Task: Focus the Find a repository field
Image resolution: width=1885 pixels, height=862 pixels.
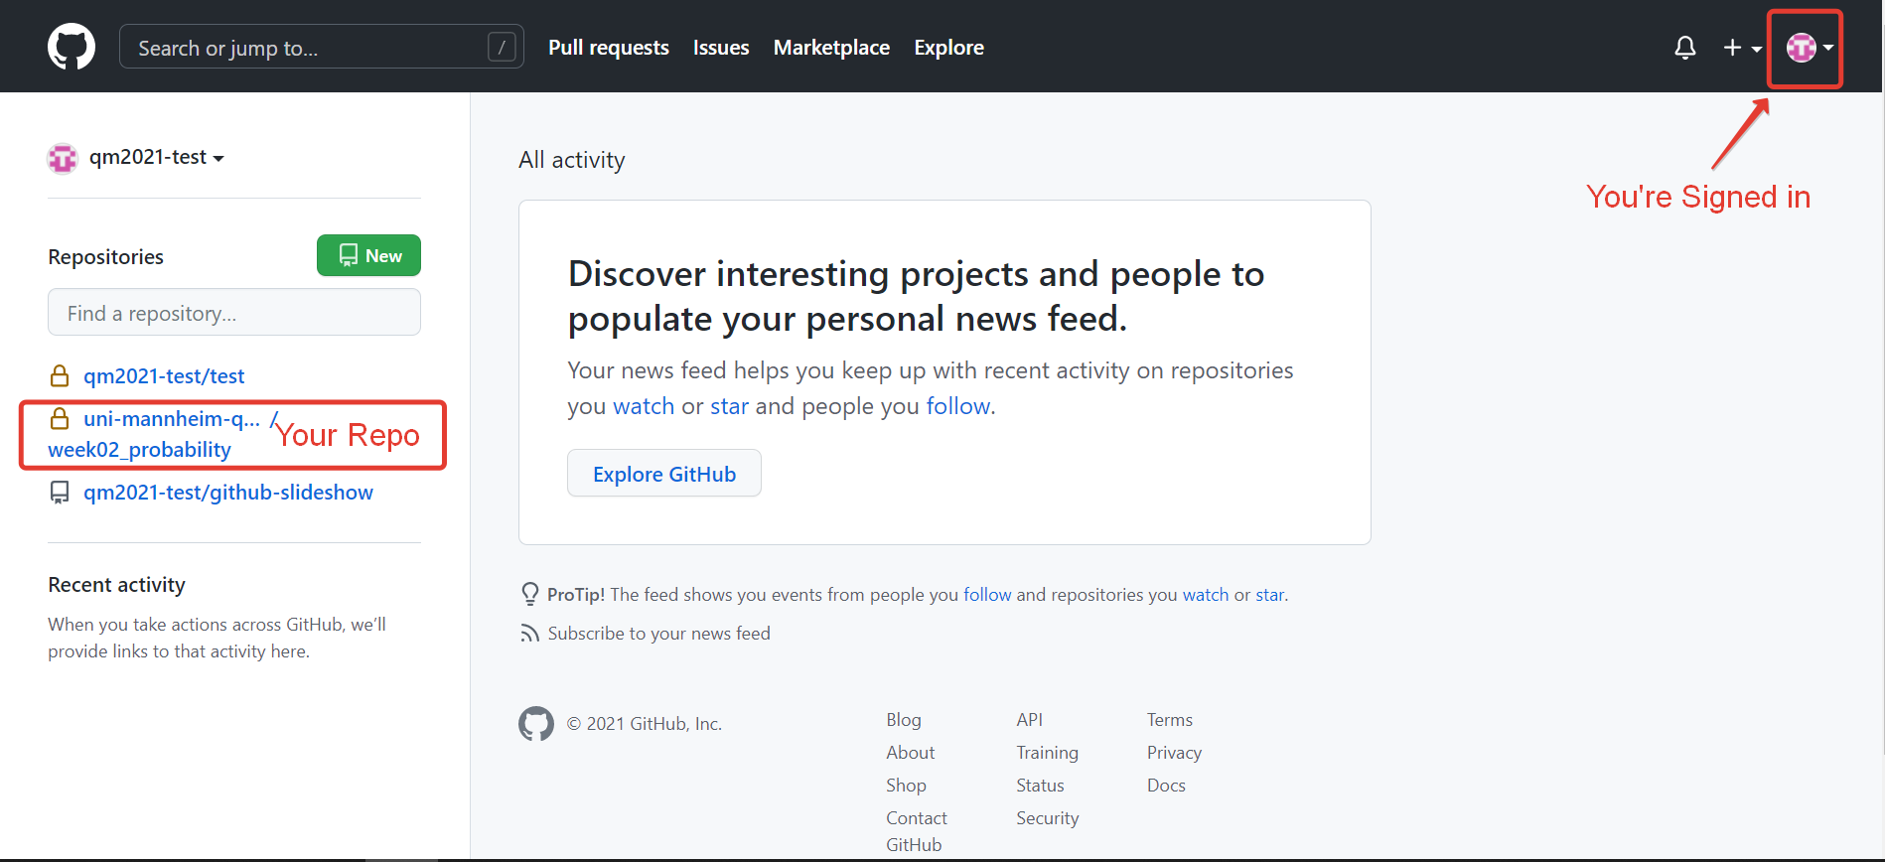Action: pos(233,313)
